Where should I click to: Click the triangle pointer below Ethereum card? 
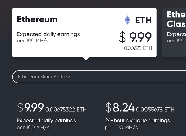point(86,59)
